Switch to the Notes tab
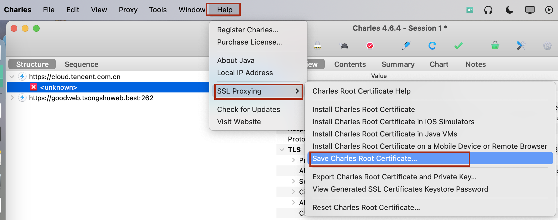Viewport: 558px width, 220px height. 475,64
